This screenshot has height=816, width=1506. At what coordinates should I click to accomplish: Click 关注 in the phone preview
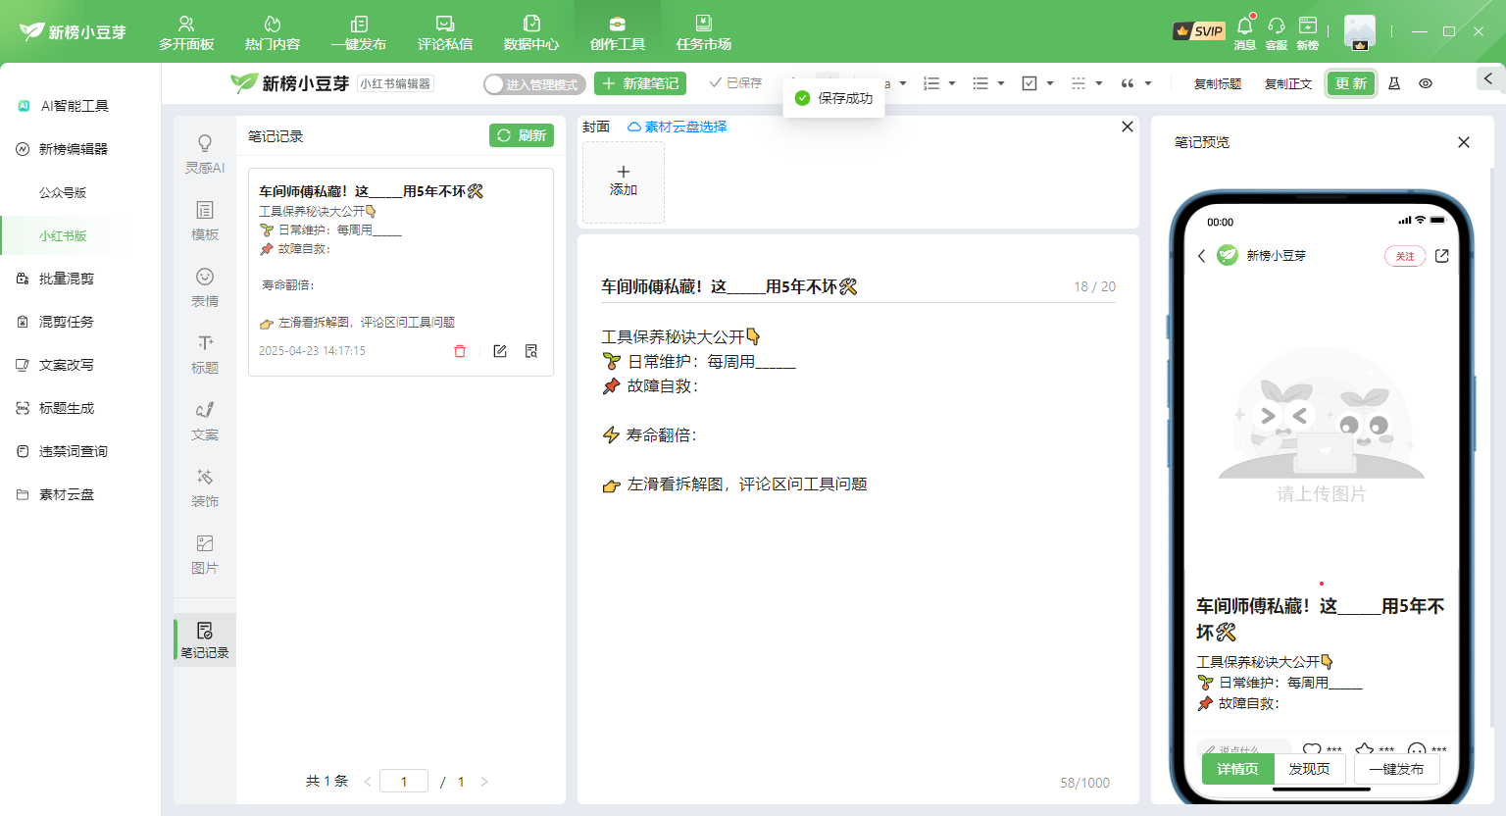(x=1405, y=256)
